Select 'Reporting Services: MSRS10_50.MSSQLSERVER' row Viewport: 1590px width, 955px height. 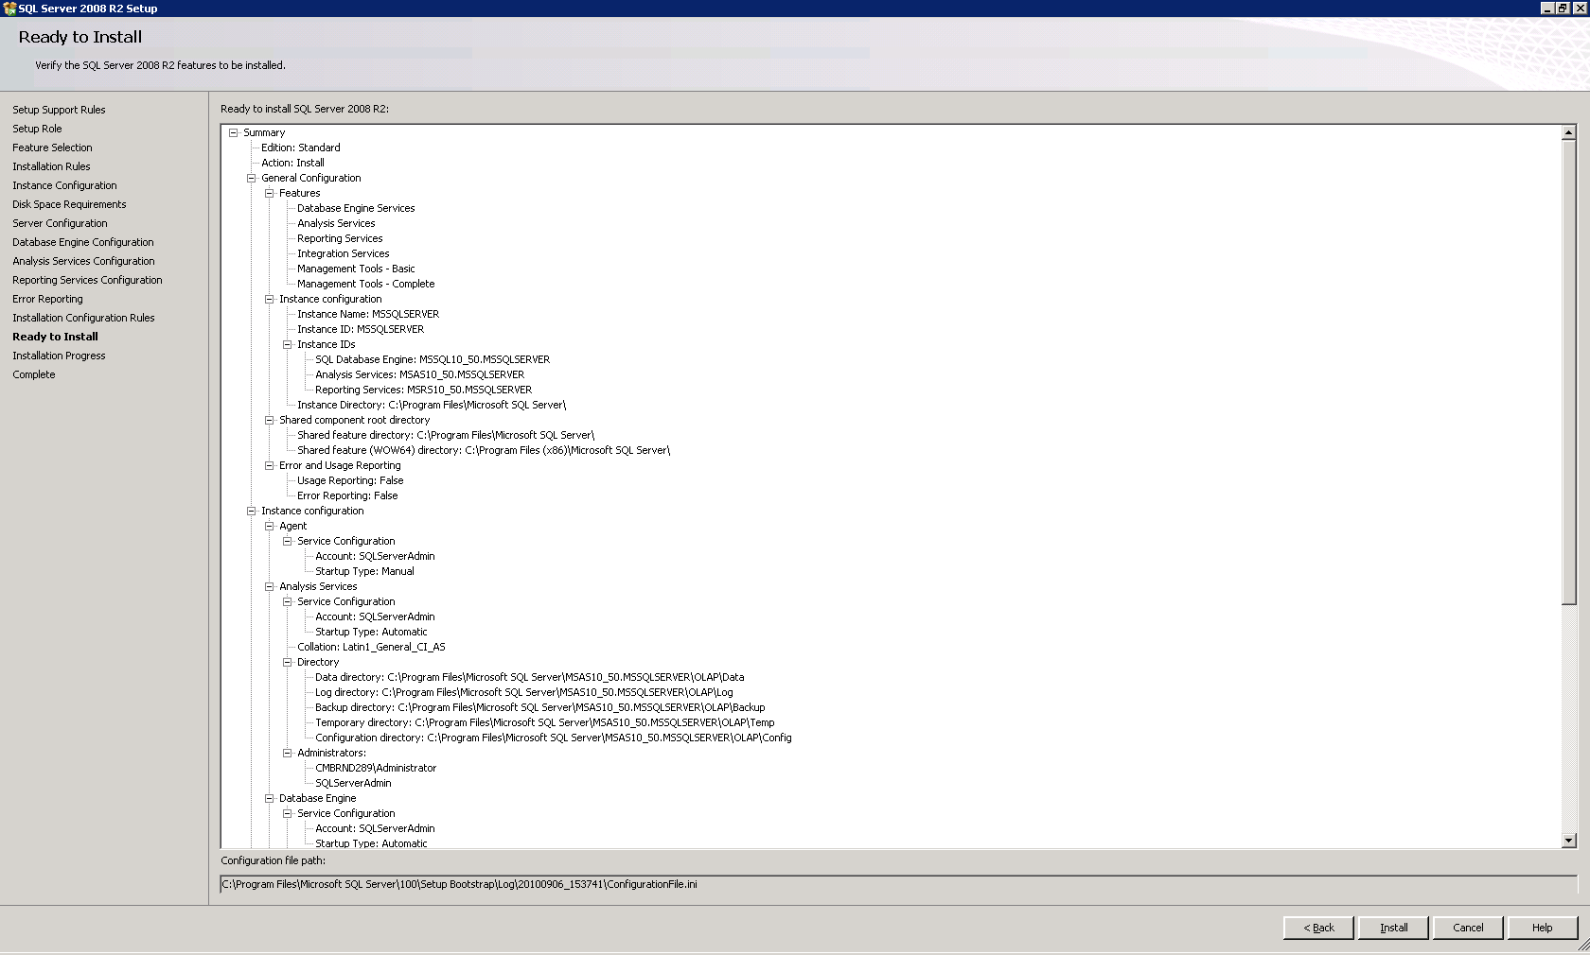(424, 390)
